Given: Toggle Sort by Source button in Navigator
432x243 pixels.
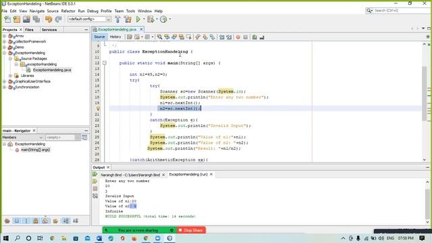Looking at the screenshot, I should (76, 221).
